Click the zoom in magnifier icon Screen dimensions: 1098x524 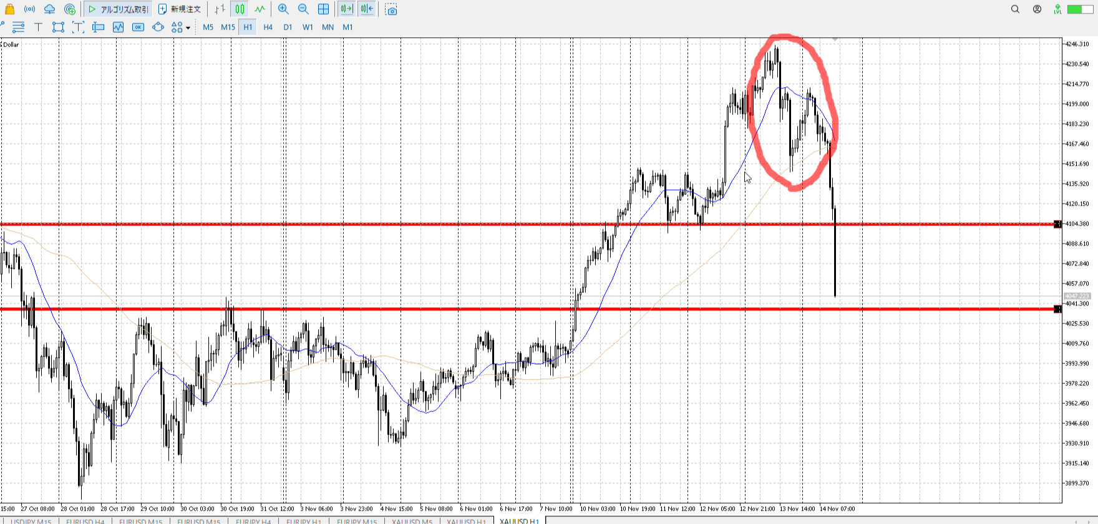[x=283, y=9]
